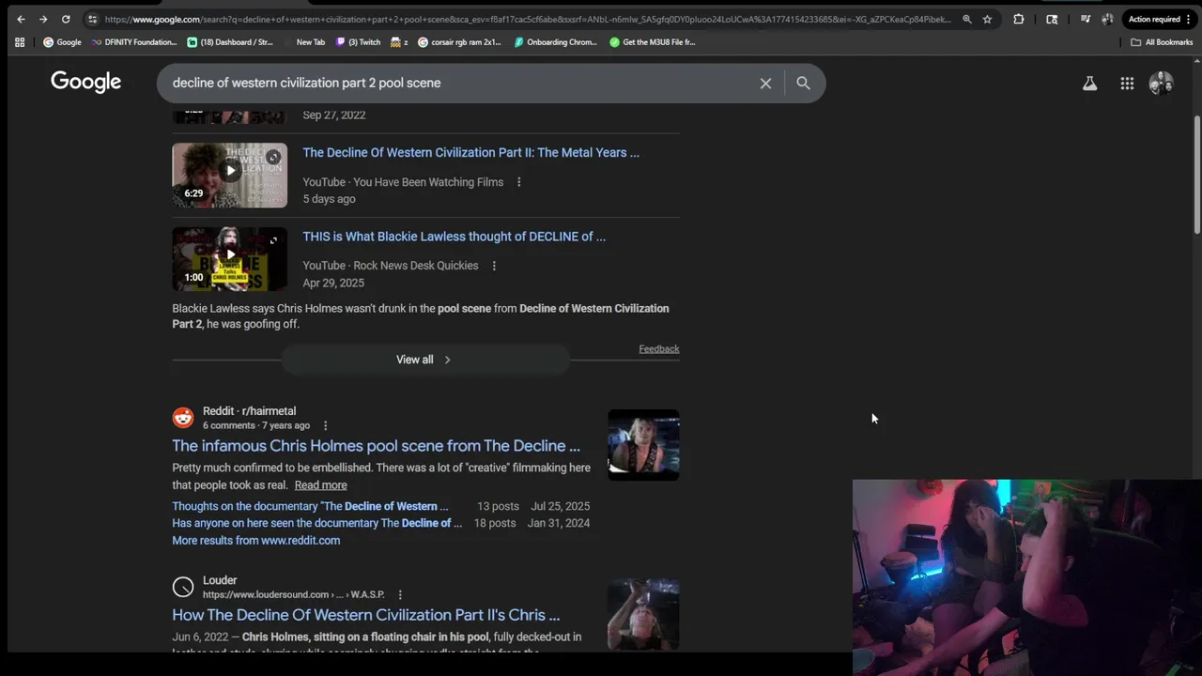Open Google account avatar
The width and height of the screenshot is (1202, 676).
[x=1162, y=84]
